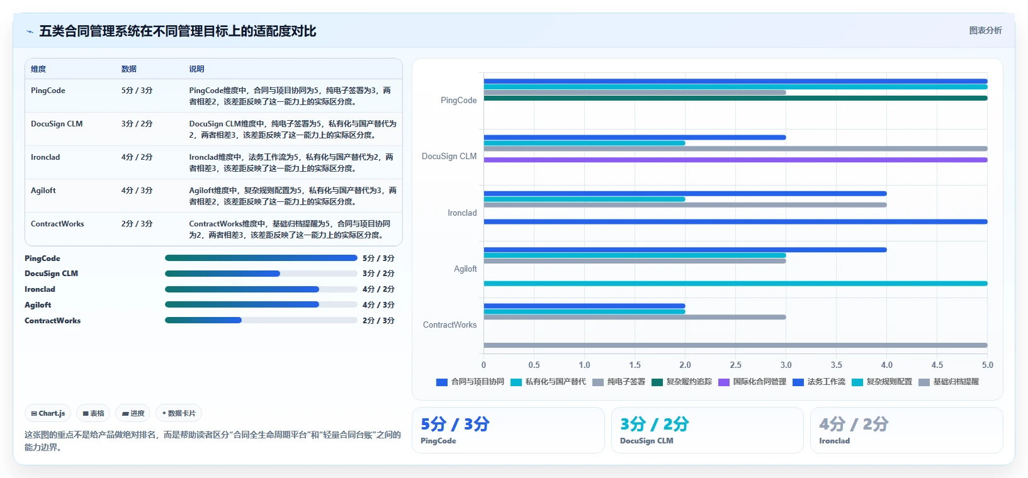
Task: Click the Agiloft progress bar
Action: click(261, 304)
